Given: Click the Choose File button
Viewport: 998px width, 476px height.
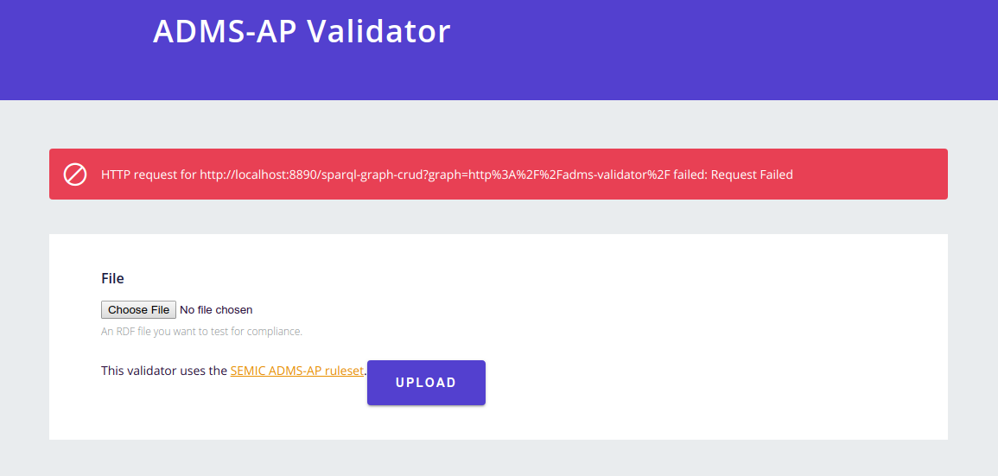Looking at the screenshot, I should [139, 310].
